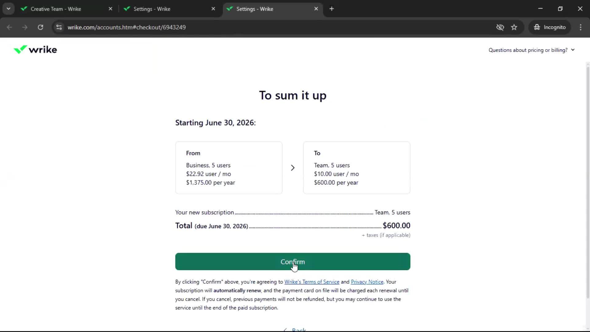Click the third-party cookies blocked eye icon
Viewport: 590px width, 332px height.
[500, 27]
